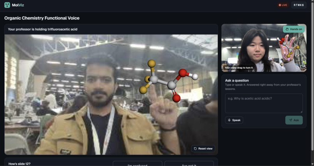Click the red LIVE indicator badge

[283, 5]
